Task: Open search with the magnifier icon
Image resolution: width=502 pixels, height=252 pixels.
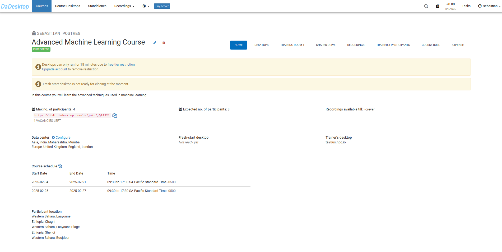Action: [x=426, y=6]
